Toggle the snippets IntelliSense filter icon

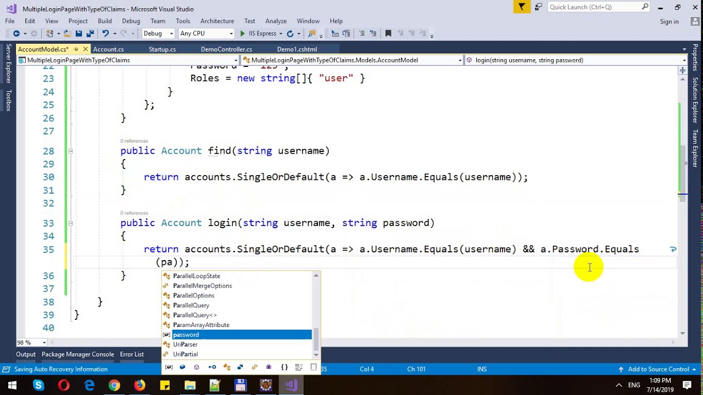pos(314,367)
